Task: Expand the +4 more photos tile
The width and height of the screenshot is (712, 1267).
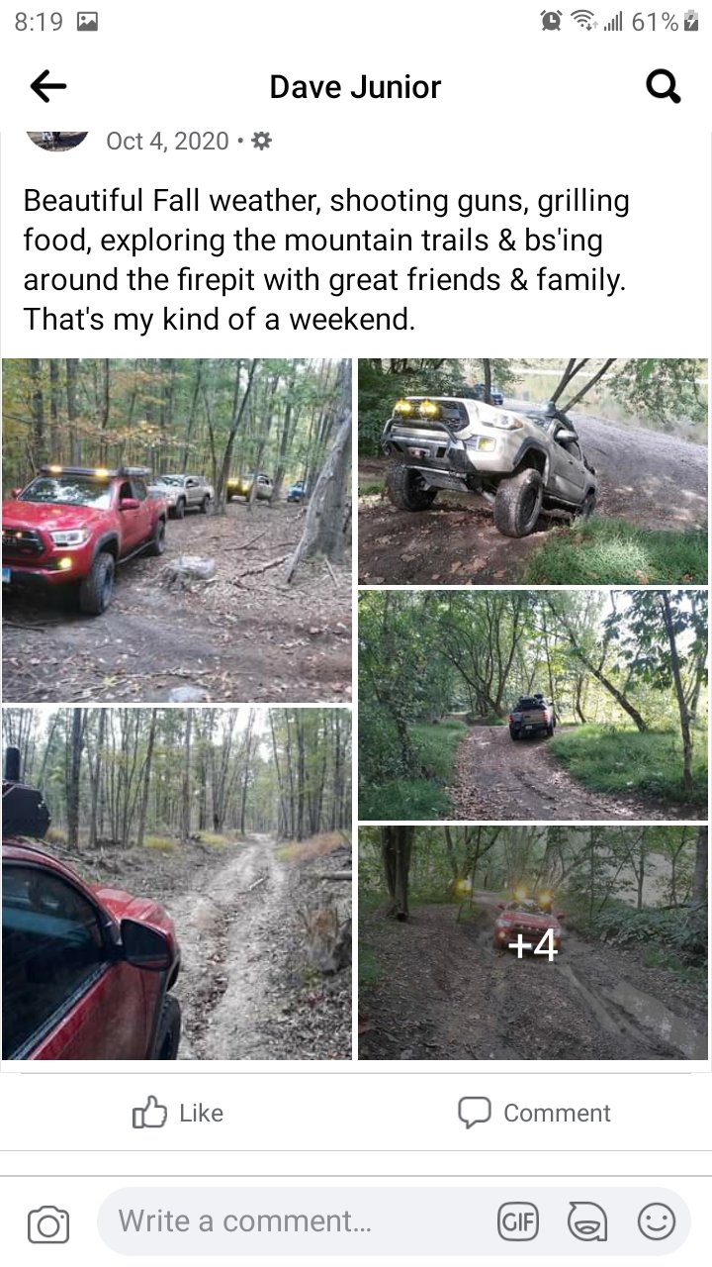Action: coord(534,943)
